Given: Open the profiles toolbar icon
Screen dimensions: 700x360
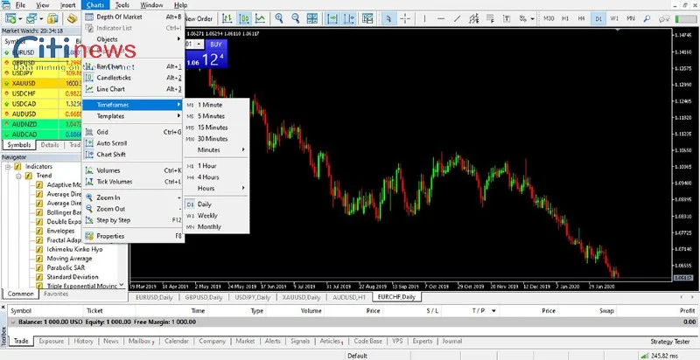Looking at the screenshot, I should [x=31, y=18].
